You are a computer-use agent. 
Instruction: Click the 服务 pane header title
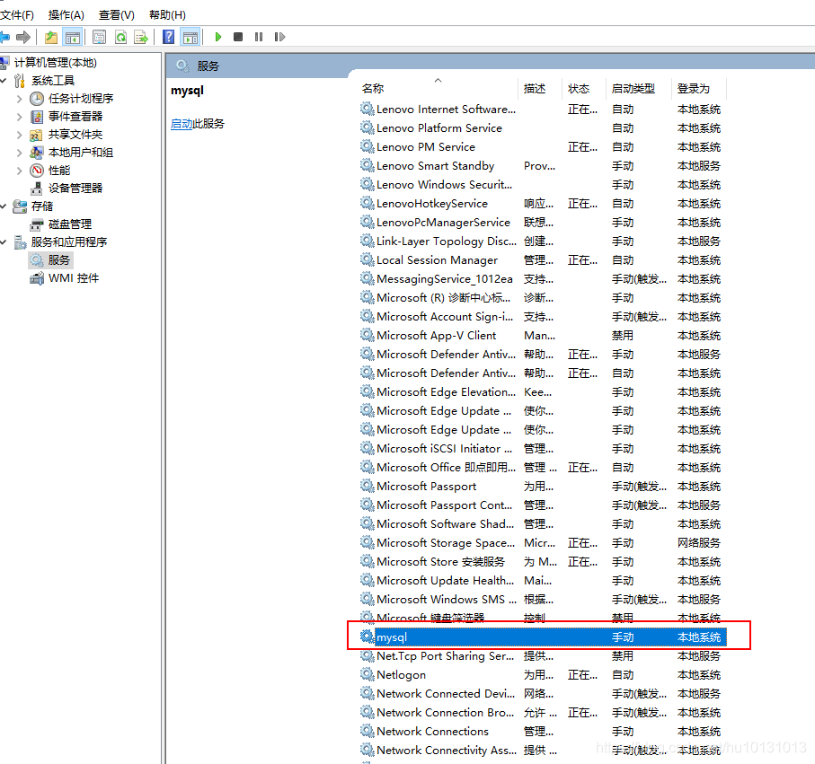coord(208,66)
